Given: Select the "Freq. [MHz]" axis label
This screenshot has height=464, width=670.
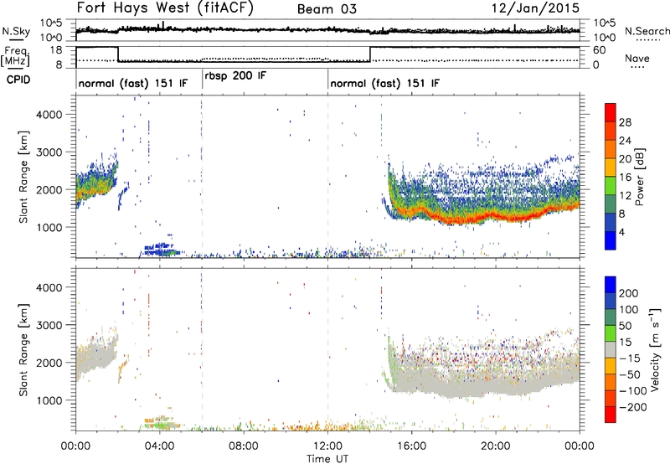Looking at the screenshot, I should click(16, 56).
